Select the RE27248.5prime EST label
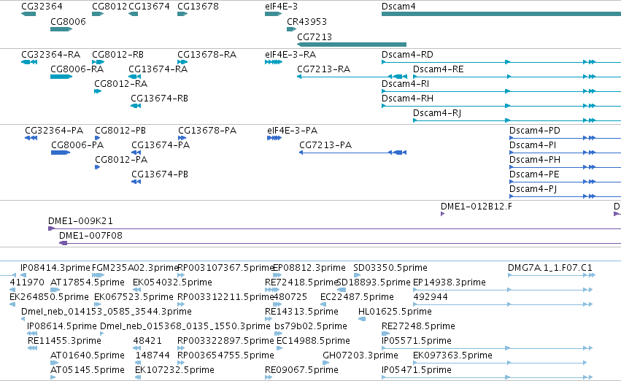Viewport: 621px width, 381px height. [x=418, y=326]
